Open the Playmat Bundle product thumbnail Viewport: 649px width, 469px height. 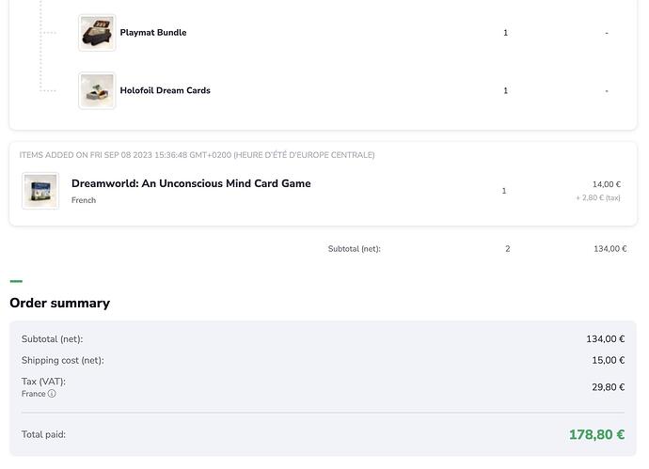pyautogui.click(x=97, y=33)
